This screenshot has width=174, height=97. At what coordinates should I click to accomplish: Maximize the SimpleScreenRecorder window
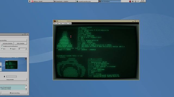point(25,34)
